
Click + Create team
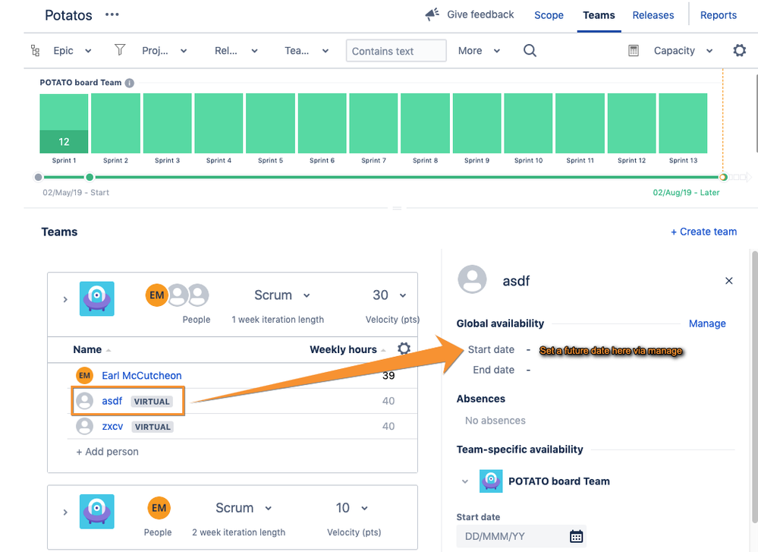703,232
